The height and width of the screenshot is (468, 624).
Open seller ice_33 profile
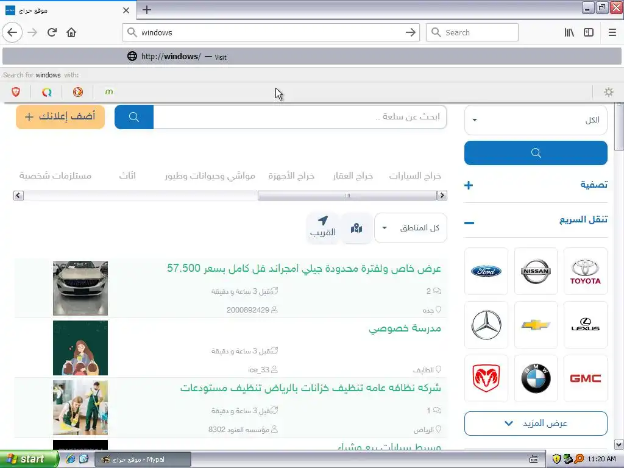point(263,370)
